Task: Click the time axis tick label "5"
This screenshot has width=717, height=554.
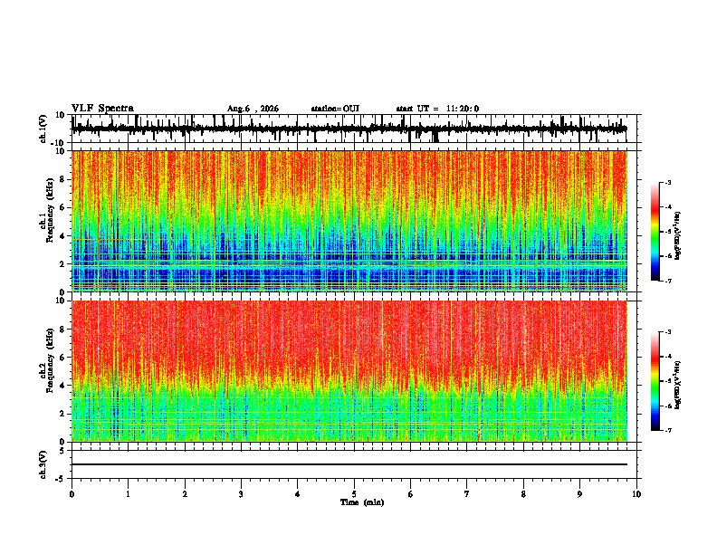Action: [354, 494]
